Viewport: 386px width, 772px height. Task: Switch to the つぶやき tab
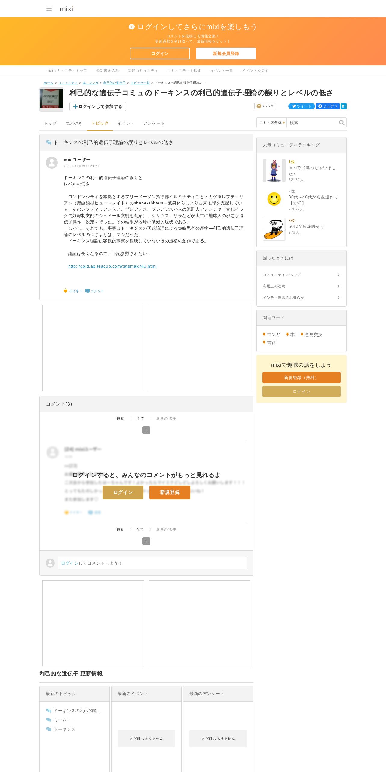point(74,123)
